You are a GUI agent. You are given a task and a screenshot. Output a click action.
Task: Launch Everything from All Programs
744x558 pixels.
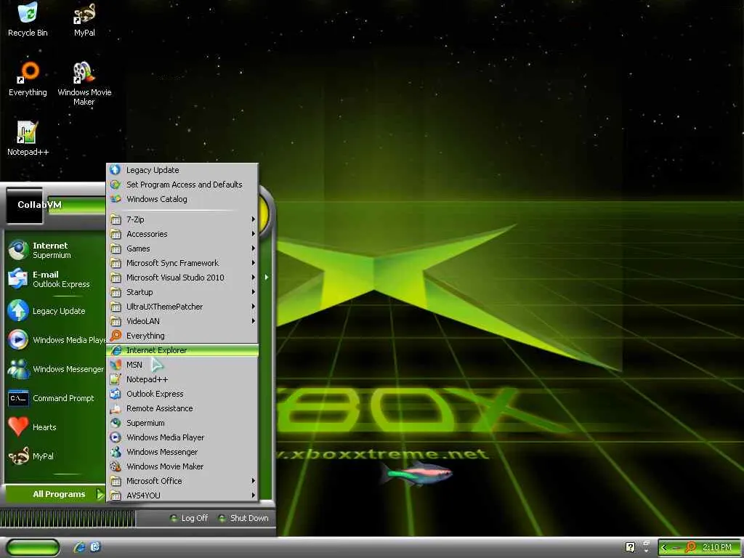pos(182,336)
